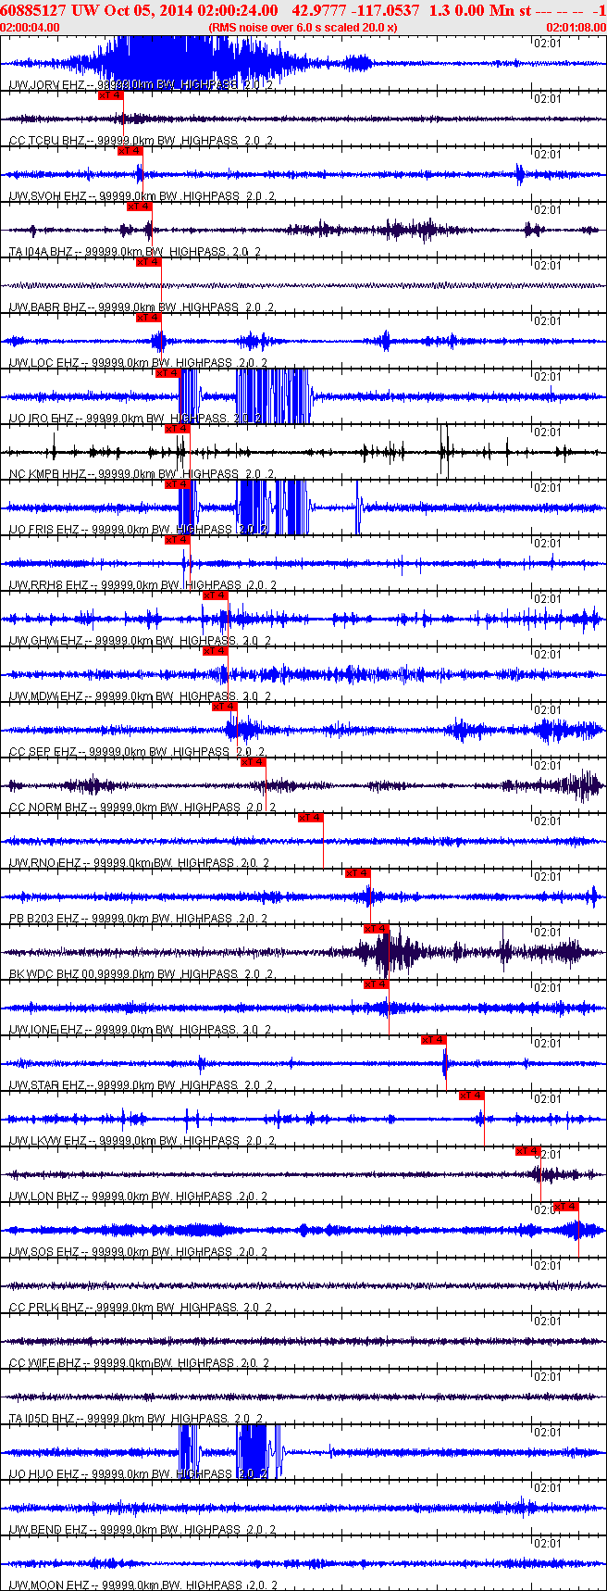Select the UW.SOS EHZ station label
The height and width of the screenshot is (1591, 607).
tap(43, 1252)
